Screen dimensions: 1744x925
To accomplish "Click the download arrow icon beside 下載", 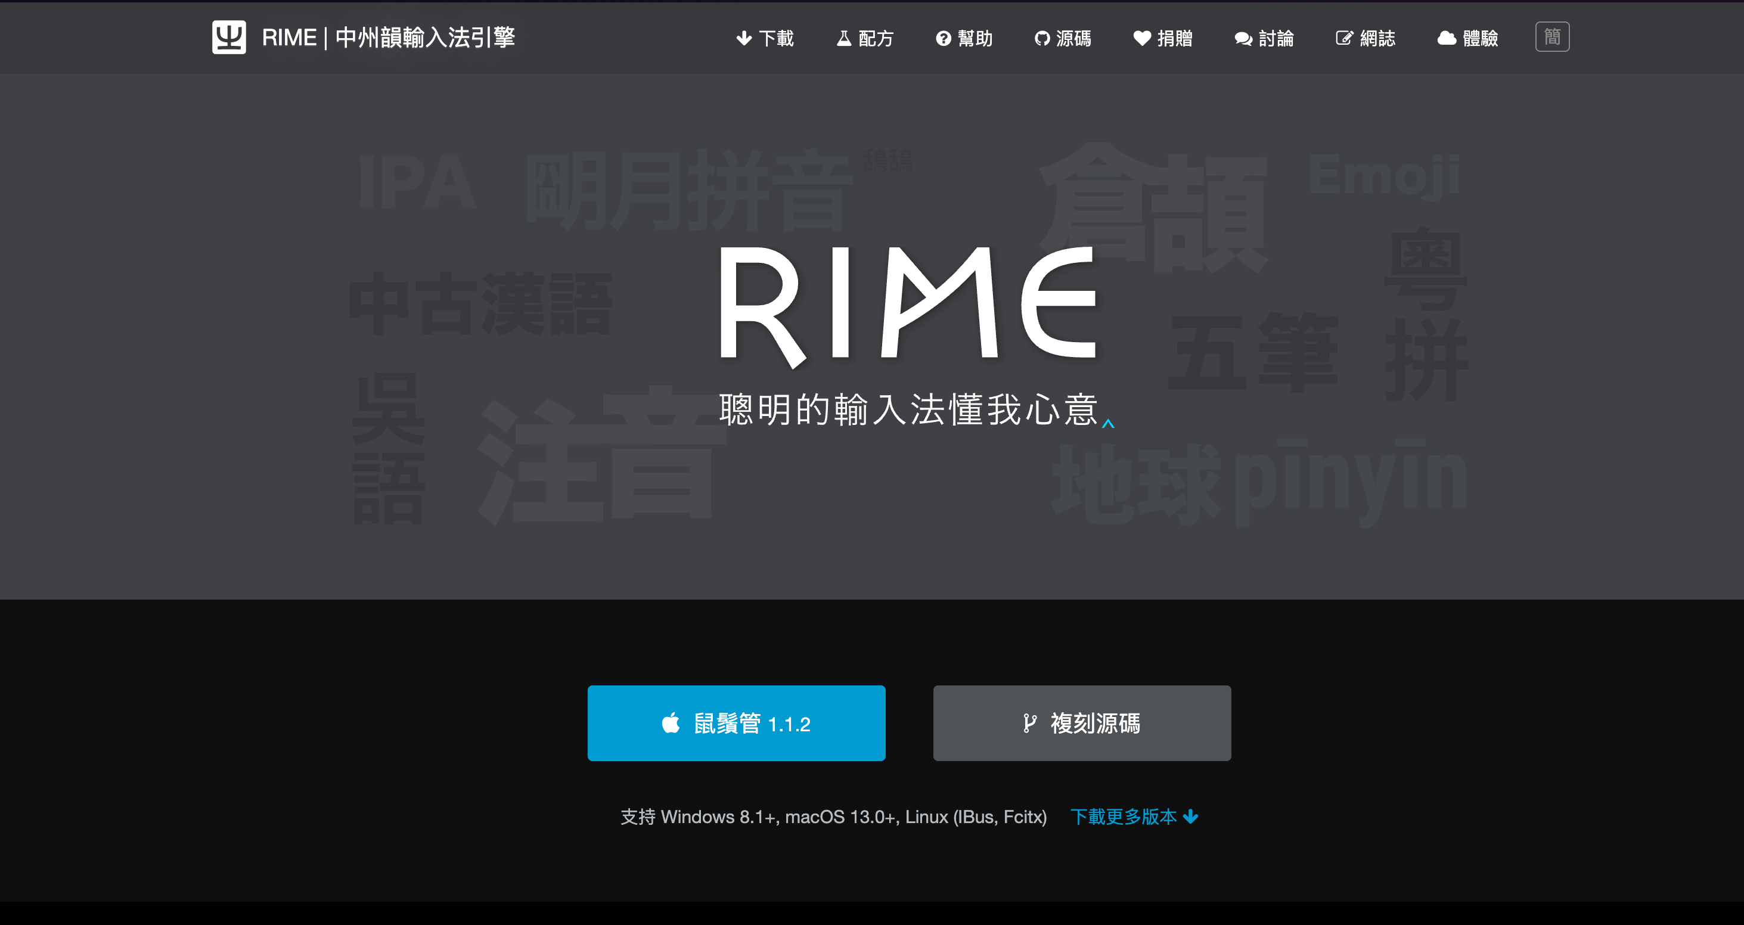I will coord(744,39).
